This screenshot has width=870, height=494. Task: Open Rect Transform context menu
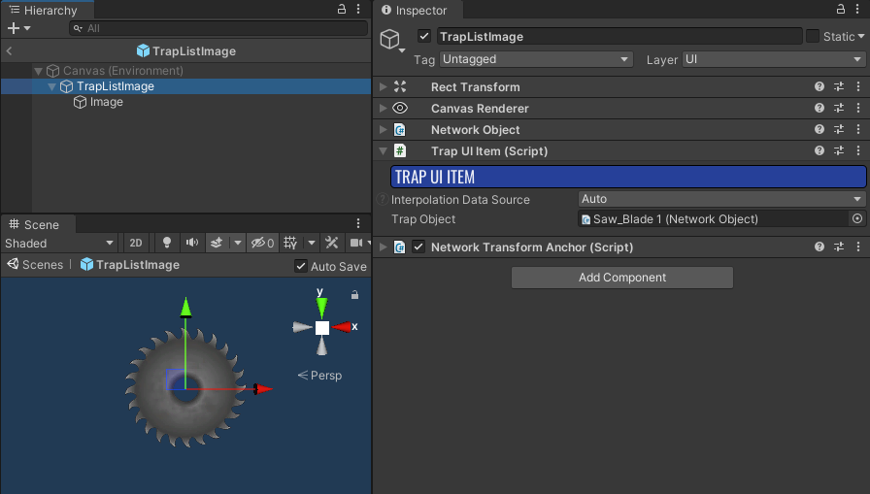click(x=858, y=86)
